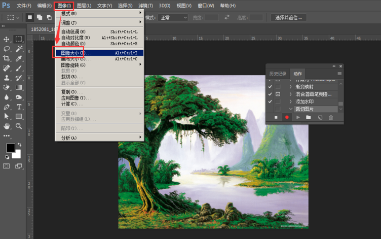Swap width and height values icon
This screenshot has width=381, height=239.
[x=227, y=17]
